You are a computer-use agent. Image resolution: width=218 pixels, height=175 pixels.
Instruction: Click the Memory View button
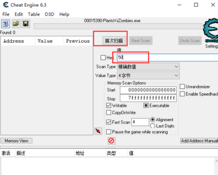(x=16, y=141)
